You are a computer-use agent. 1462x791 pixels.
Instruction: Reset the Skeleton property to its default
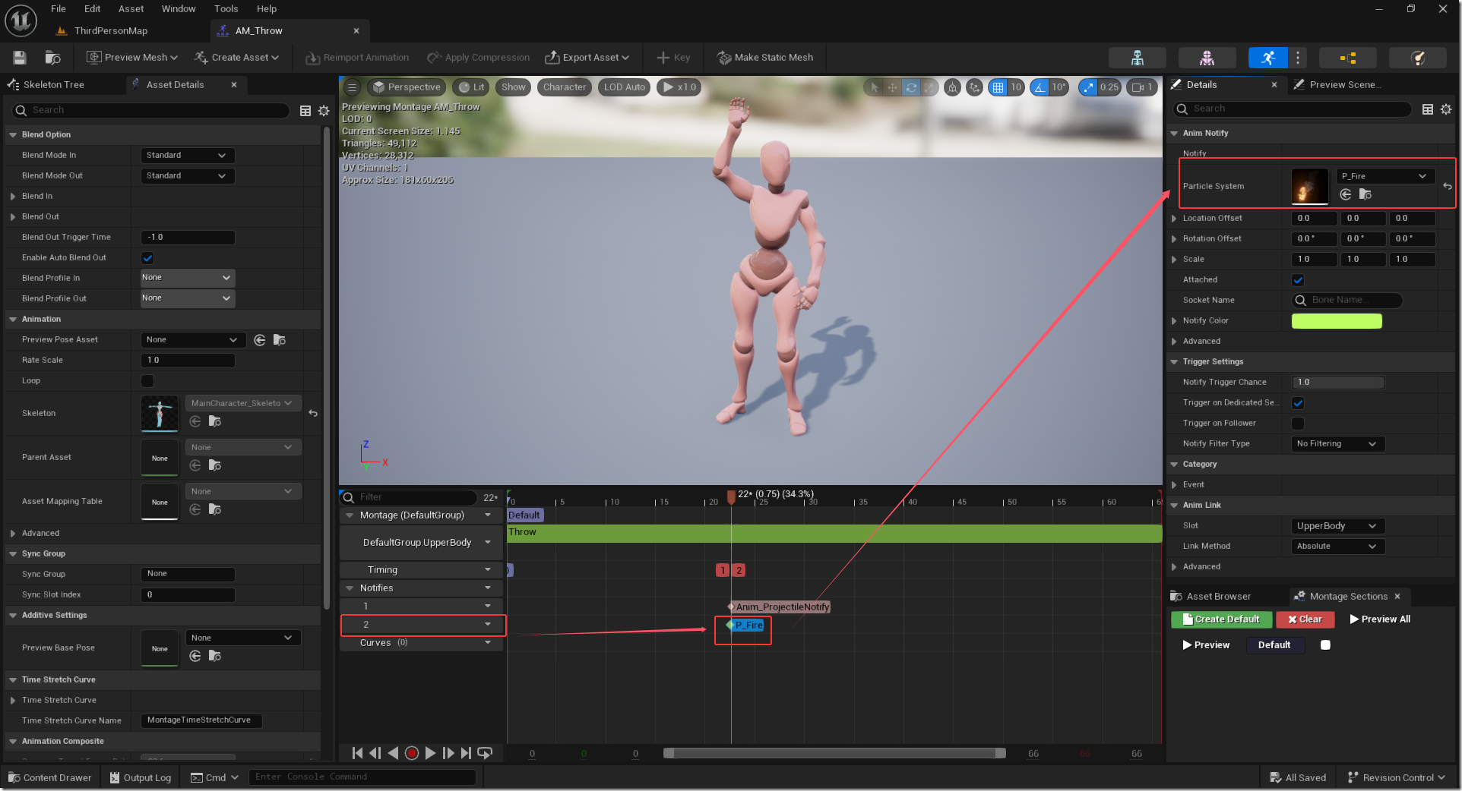(313, 413)
